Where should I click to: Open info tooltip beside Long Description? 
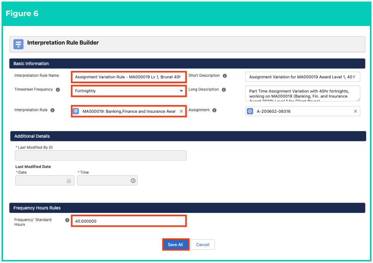point(224,90)
